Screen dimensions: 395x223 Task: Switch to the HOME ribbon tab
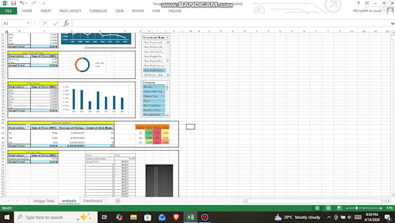point(27,11)
